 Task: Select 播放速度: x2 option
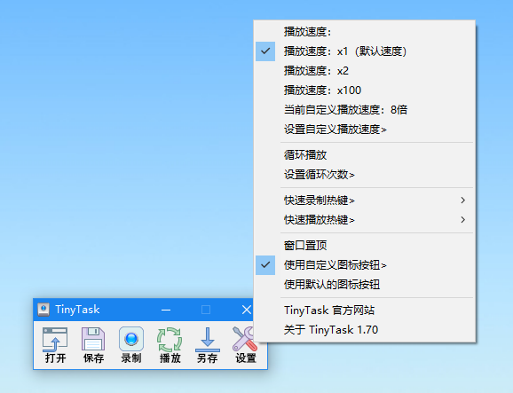pyautogui.click(x=365, y=71)
